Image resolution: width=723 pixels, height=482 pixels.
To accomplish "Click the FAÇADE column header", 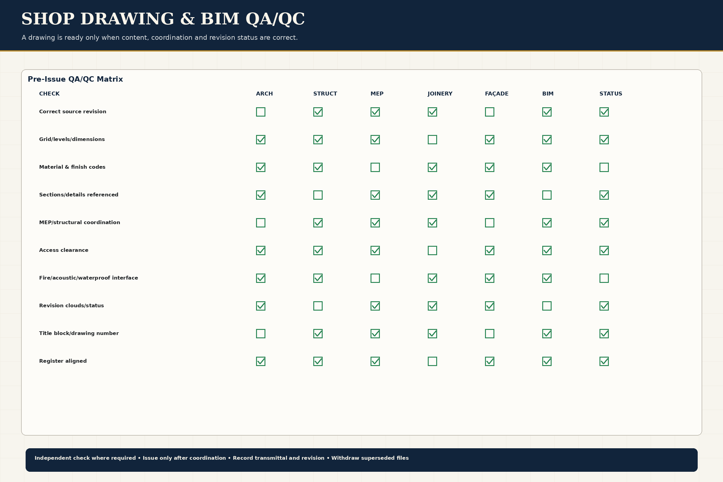I will tap(497, 94).
